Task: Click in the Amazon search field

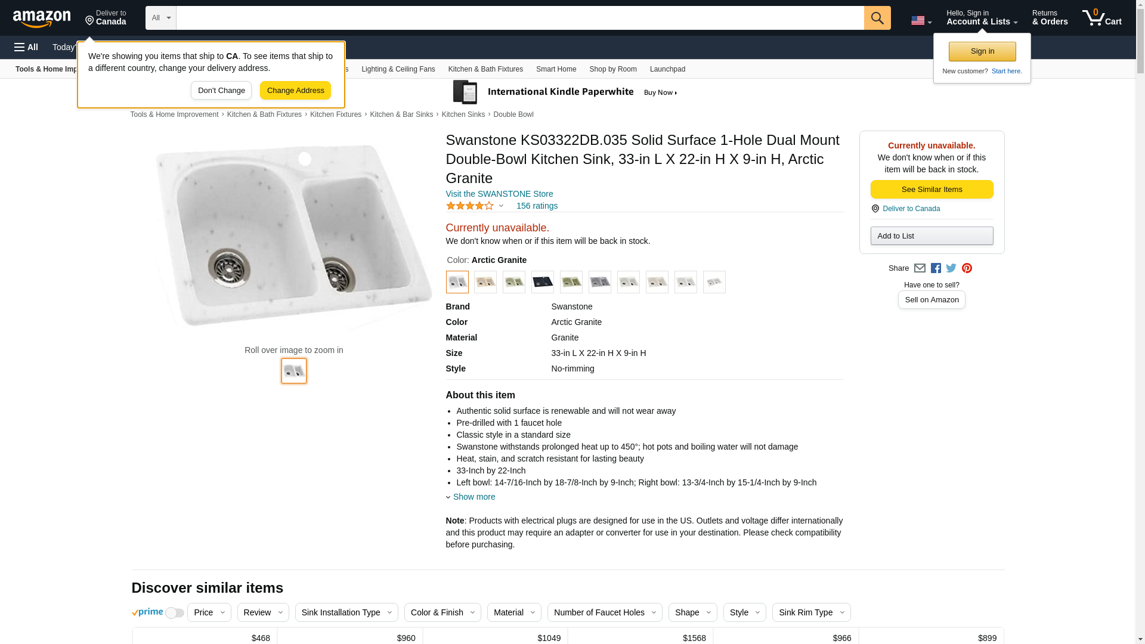Action: (x=519, y=18)
